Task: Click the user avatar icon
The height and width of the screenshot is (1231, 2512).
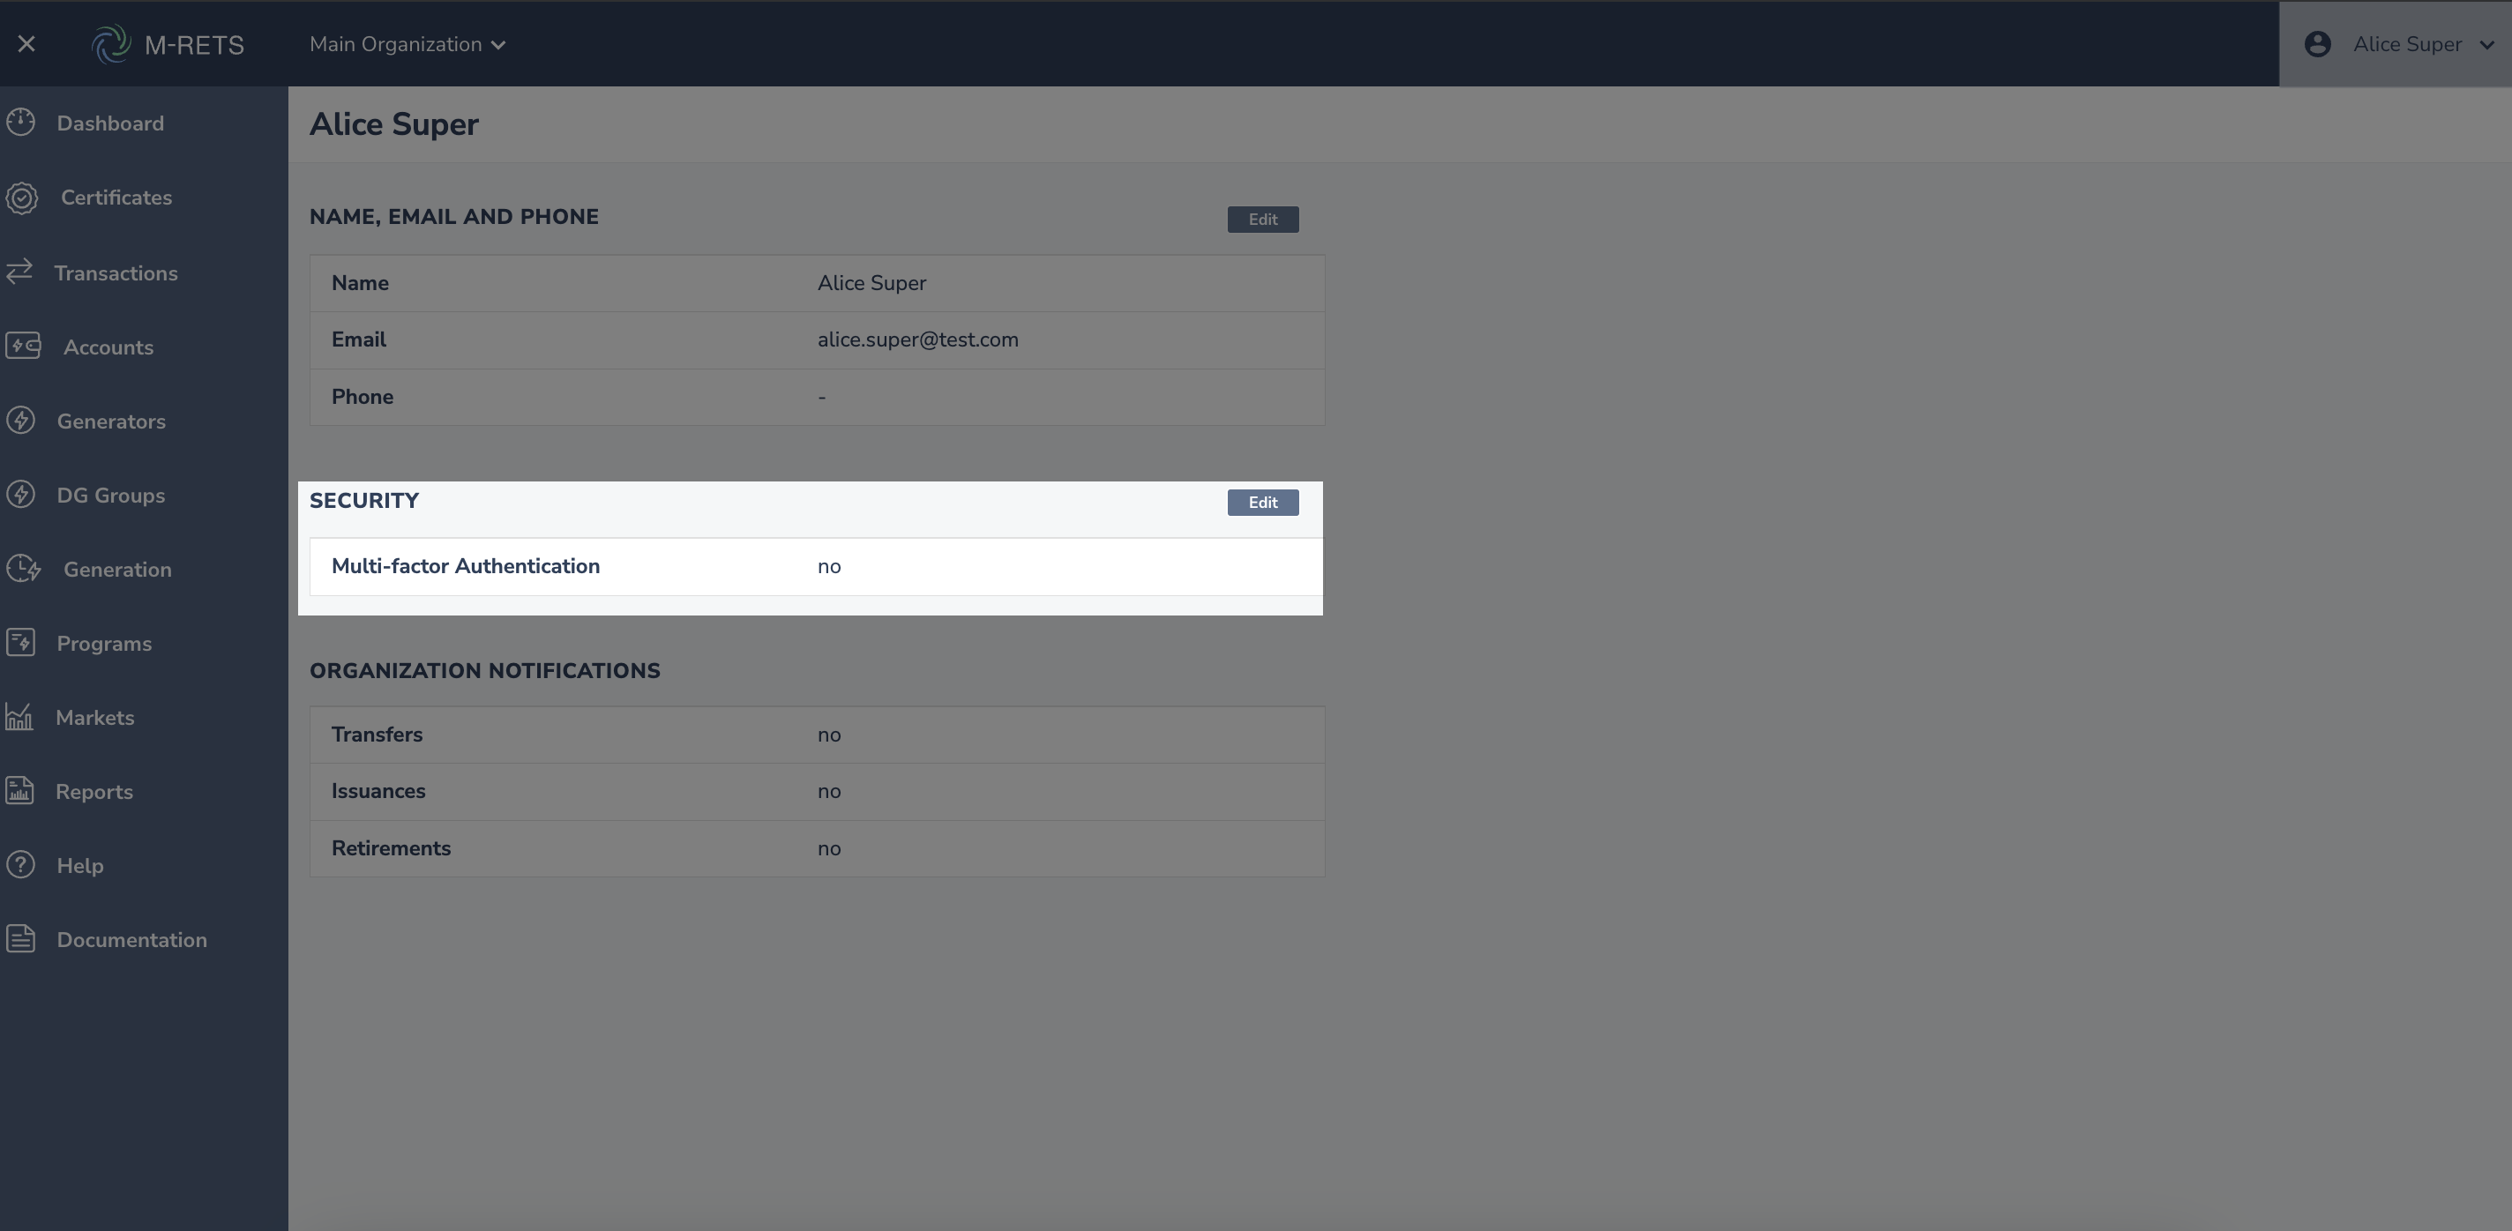Action: point(2318,45)
